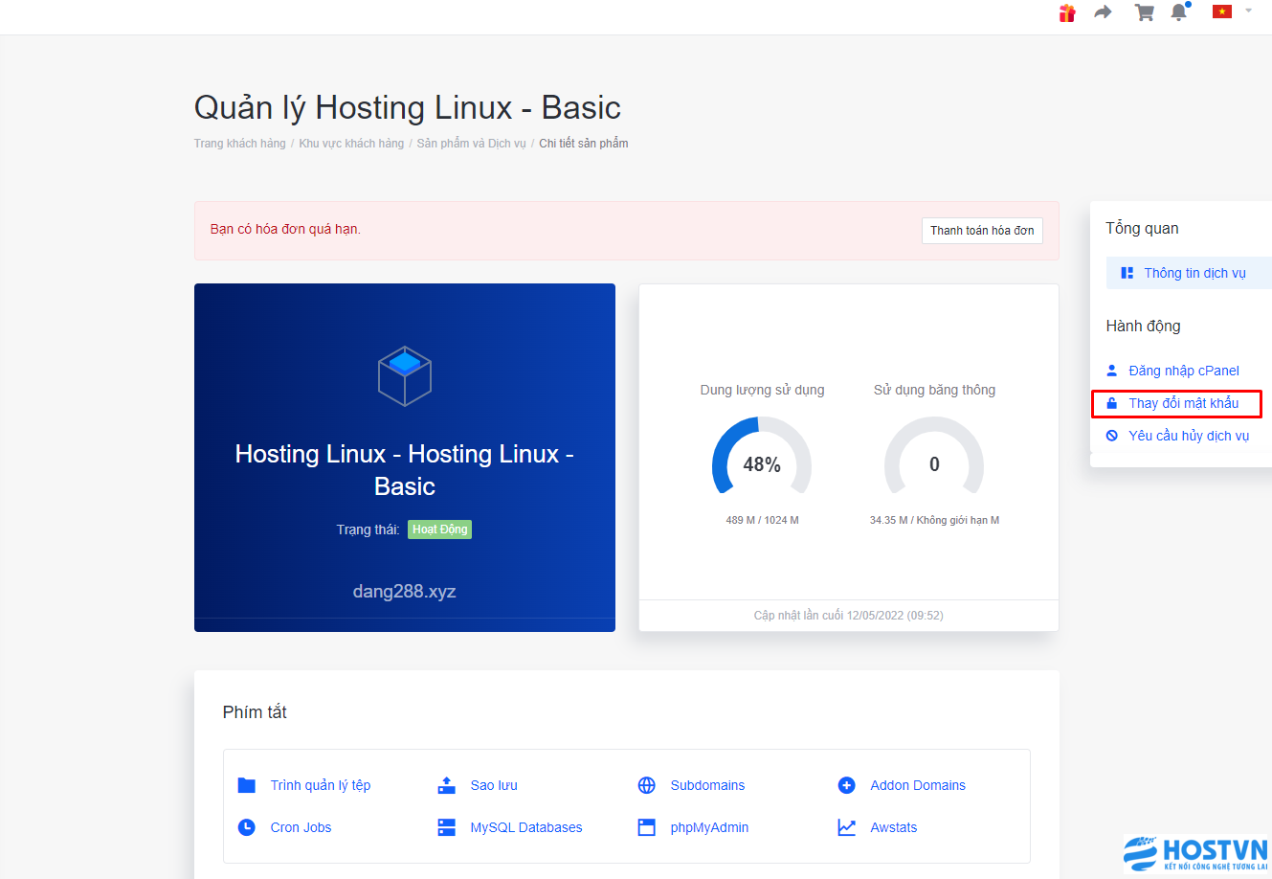The height and width of the screenshot is (879, 1272).
Task: Open Cron Jobs link
Action: pyautogui.click(x=301, y=827)
